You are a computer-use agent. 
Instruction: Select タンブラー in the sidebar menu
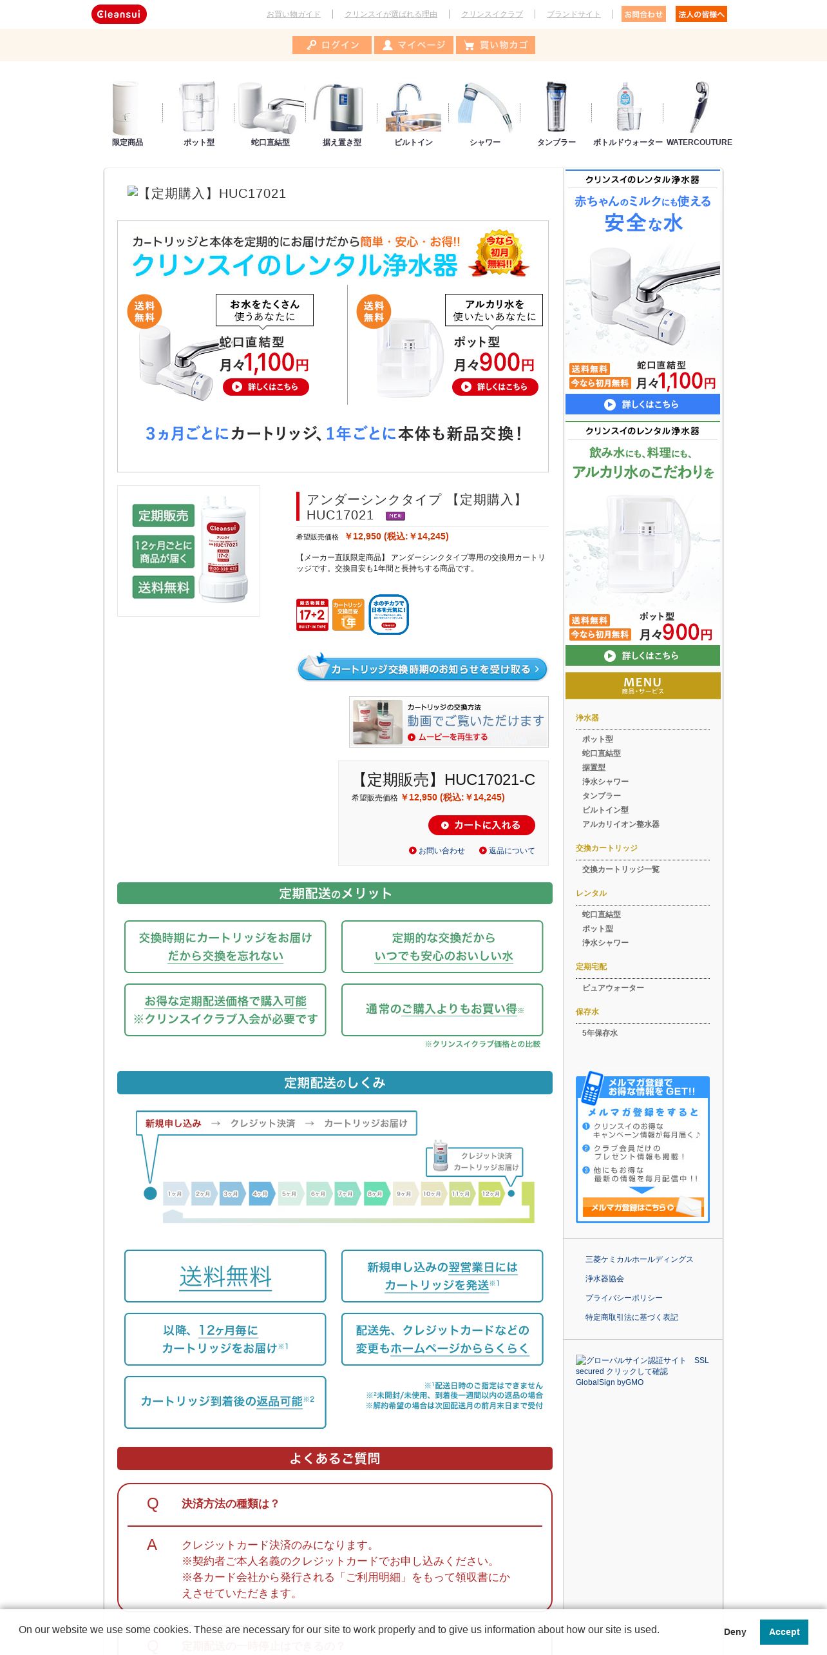tap(602, 796)
